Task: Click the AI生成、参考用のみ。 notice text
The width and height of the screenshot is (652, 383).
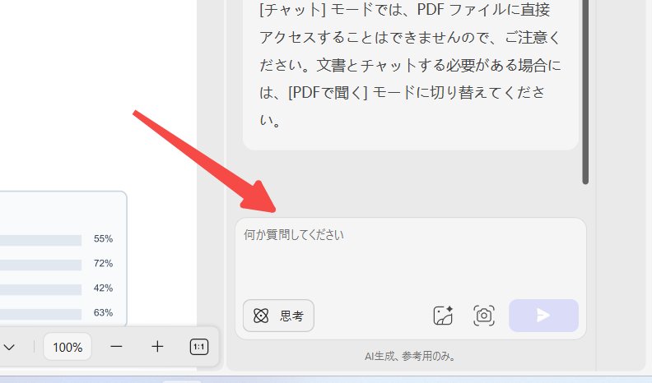Action: click(410, 356)
